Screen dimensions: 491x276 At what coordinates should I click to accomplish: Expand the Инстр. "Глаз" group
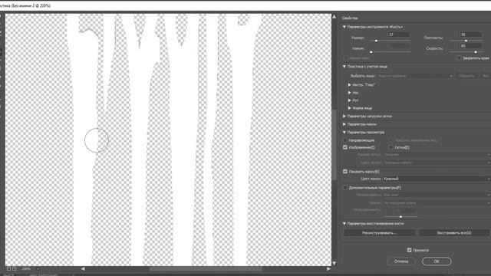[350, 85]
